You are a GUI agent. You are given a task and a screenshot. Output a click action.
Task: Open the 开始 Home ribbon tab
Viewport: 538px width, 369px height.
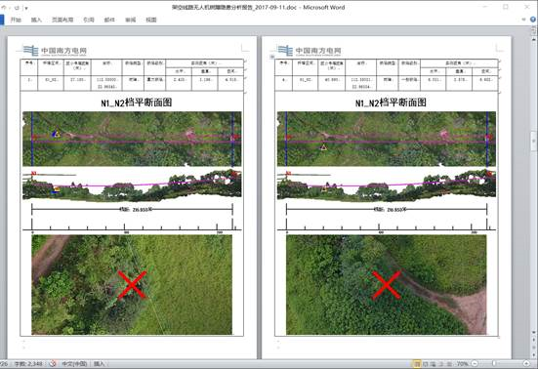pyautogui.click(x=16, y=20)
